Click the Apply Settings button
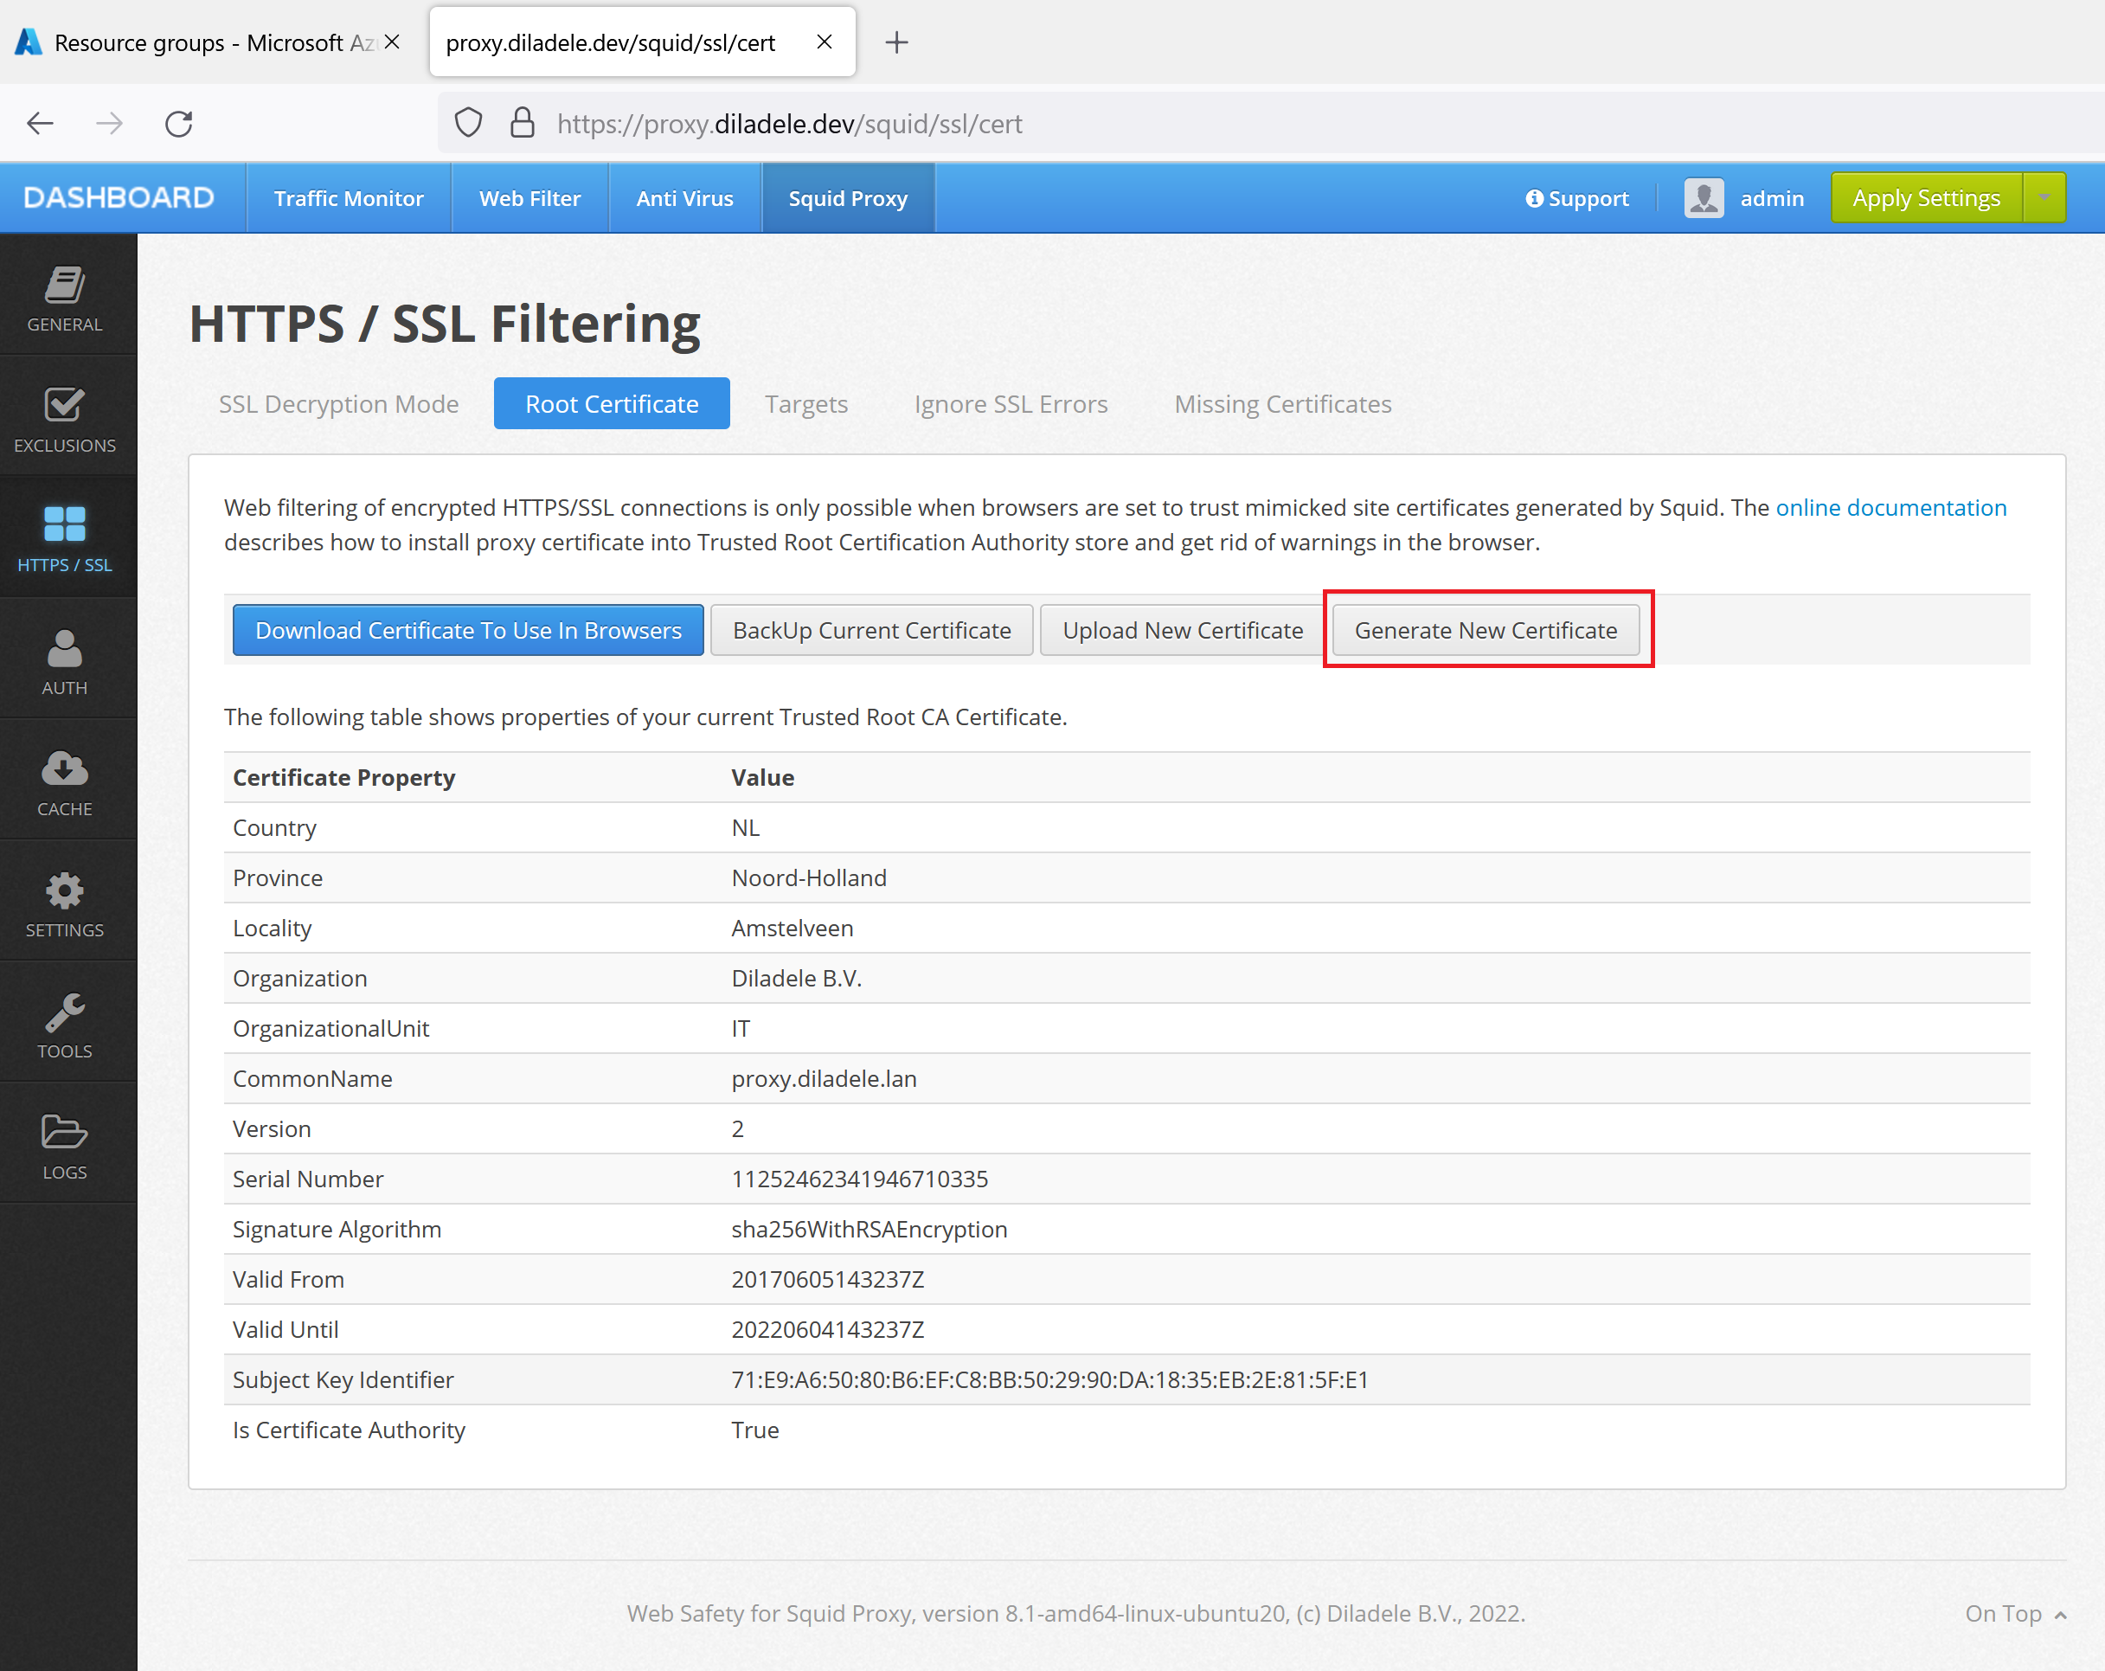 (1926, 198)
